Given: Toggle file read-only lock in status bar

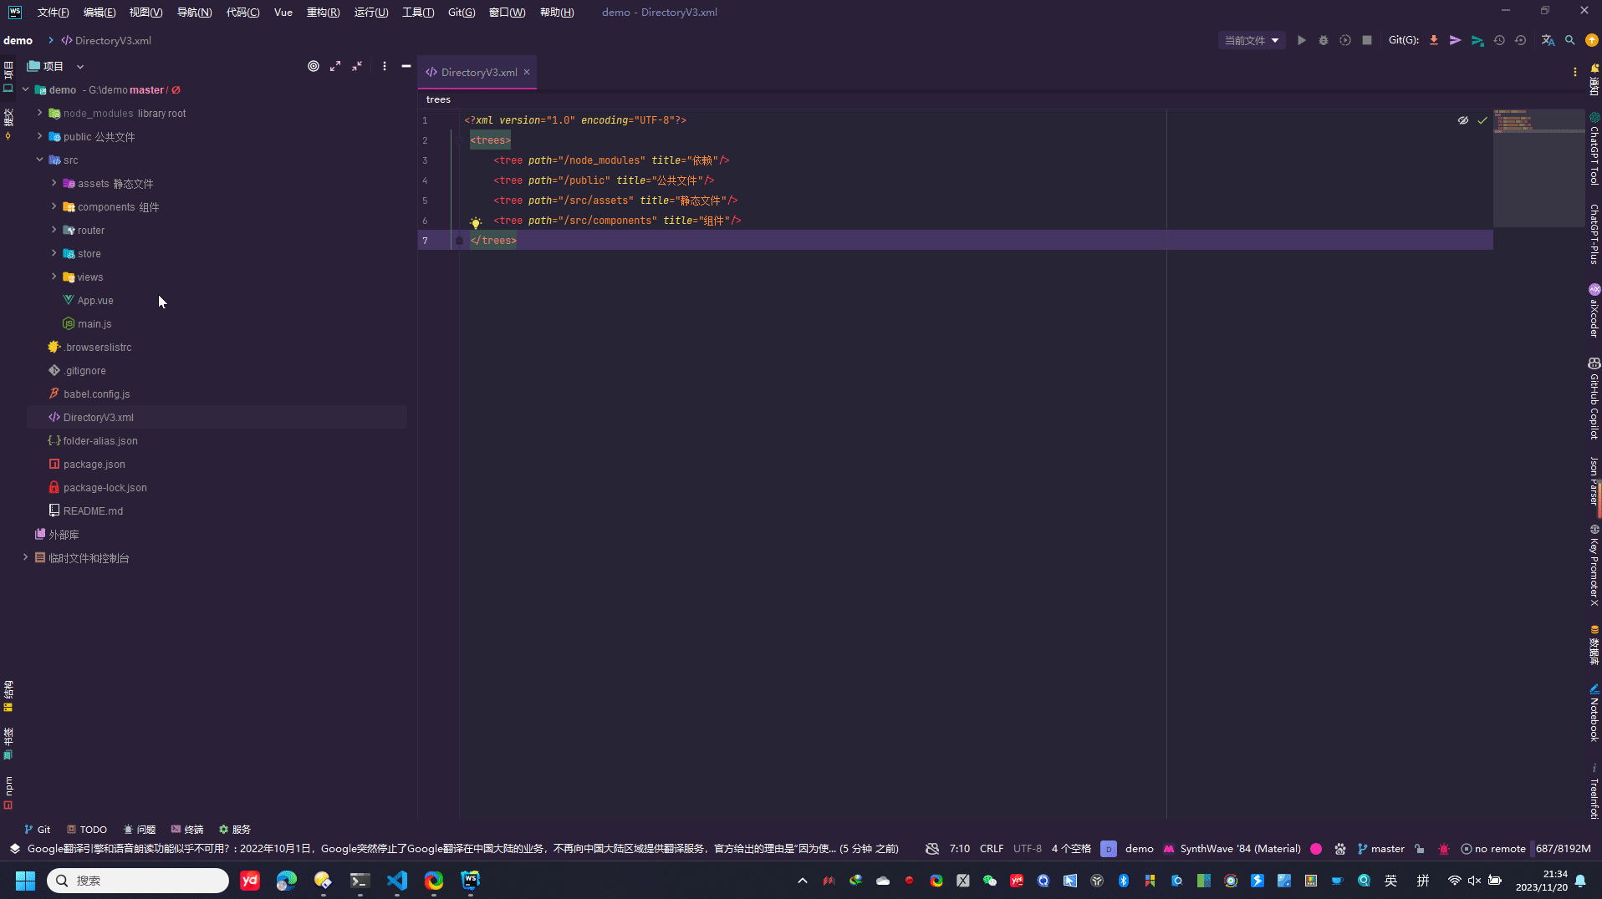Looking at the screenshot, I should click(1420, 849).
